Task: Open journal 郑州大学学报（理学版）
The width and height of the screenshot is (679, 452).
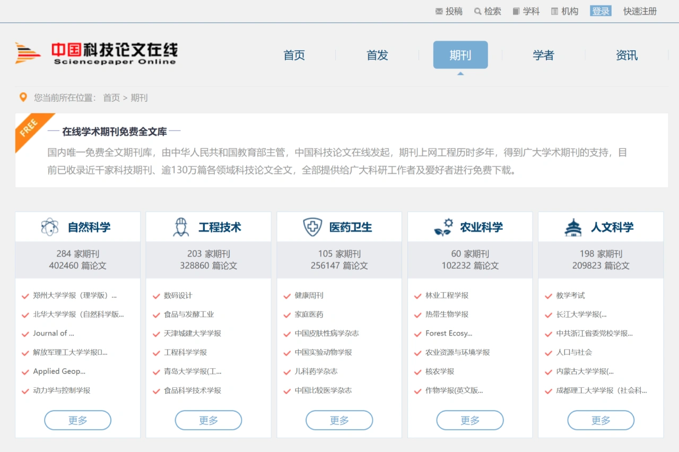Action: click(75, 295)
